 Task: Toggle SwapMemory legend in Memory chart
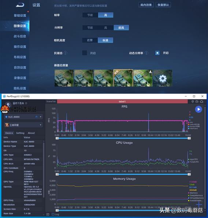coord(195,196)
